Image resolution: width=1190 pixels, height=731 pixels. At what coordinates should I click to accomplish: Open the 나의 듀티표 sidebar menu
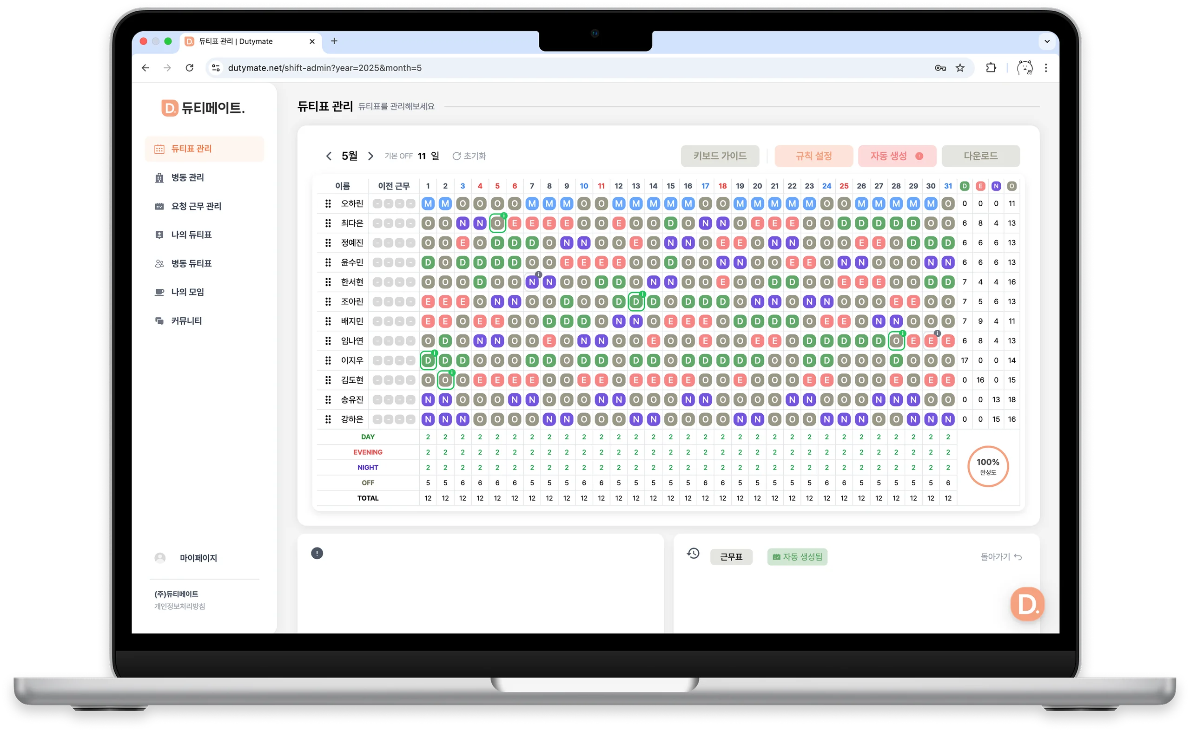204,235
